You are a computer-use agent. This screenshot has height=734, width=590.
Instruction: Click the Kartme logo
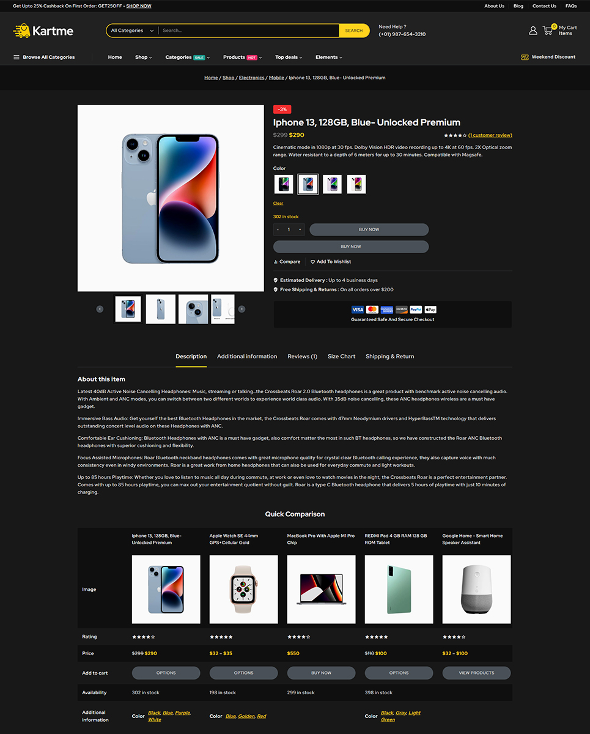[43, 31]
